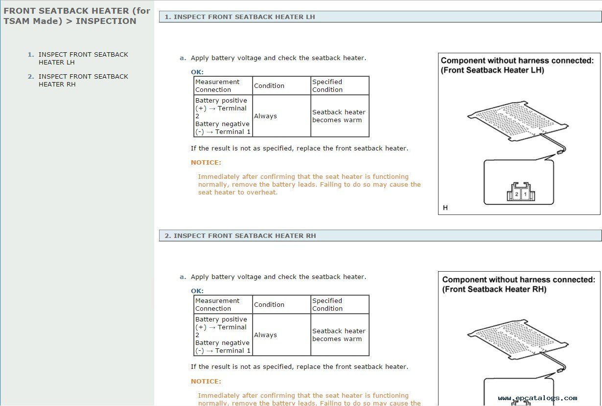The height and width of the screenshot is (406, 602).
Task: Click the www.epcatalogs.com watermark
Action: pos(537,398)
